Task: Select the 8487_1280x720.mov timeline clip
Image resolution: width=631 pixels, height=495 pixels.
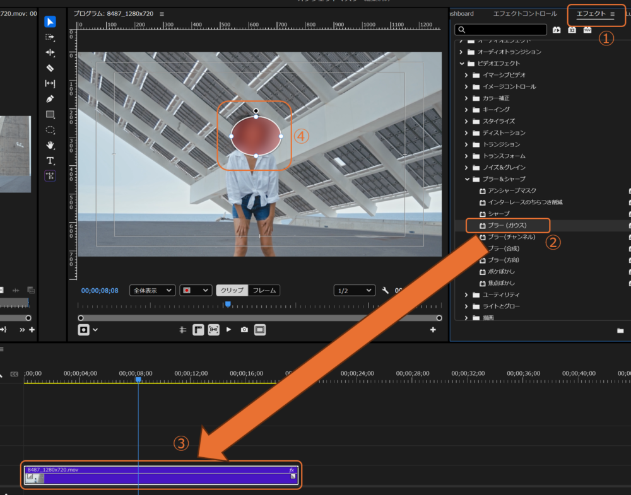Action: pyautogui.click(x=160, y=475)
